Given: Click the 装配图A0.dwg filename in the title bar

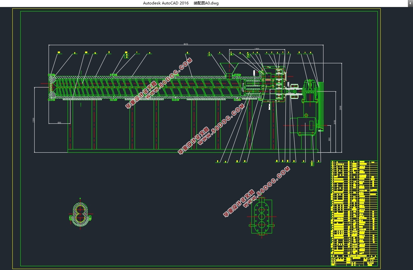Looking at the screenshot, I should tap(206, 3).
